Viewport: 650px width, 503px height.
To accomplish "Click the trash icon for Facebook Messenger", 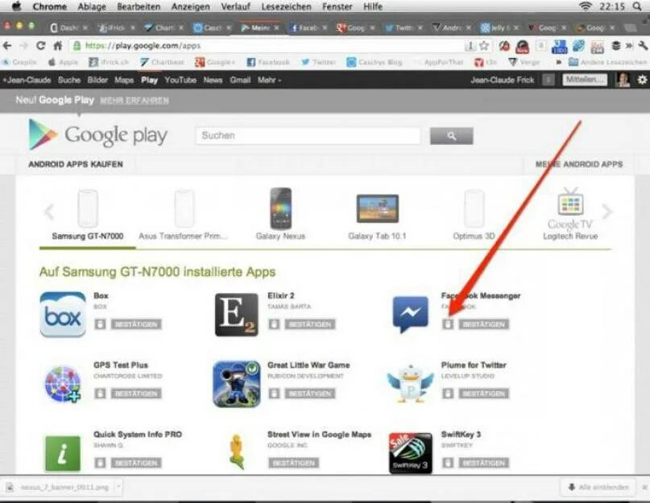I will (x=448, y=324).
